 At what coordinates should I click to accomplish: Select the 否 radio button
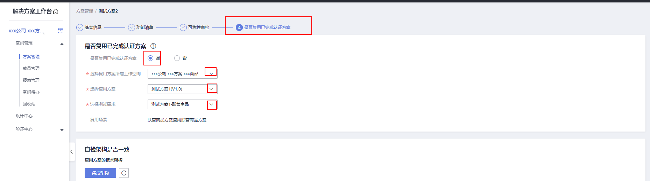click(177, 58)
